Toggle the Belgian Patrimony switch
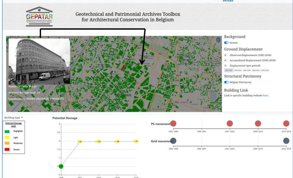 pos(226,82)
